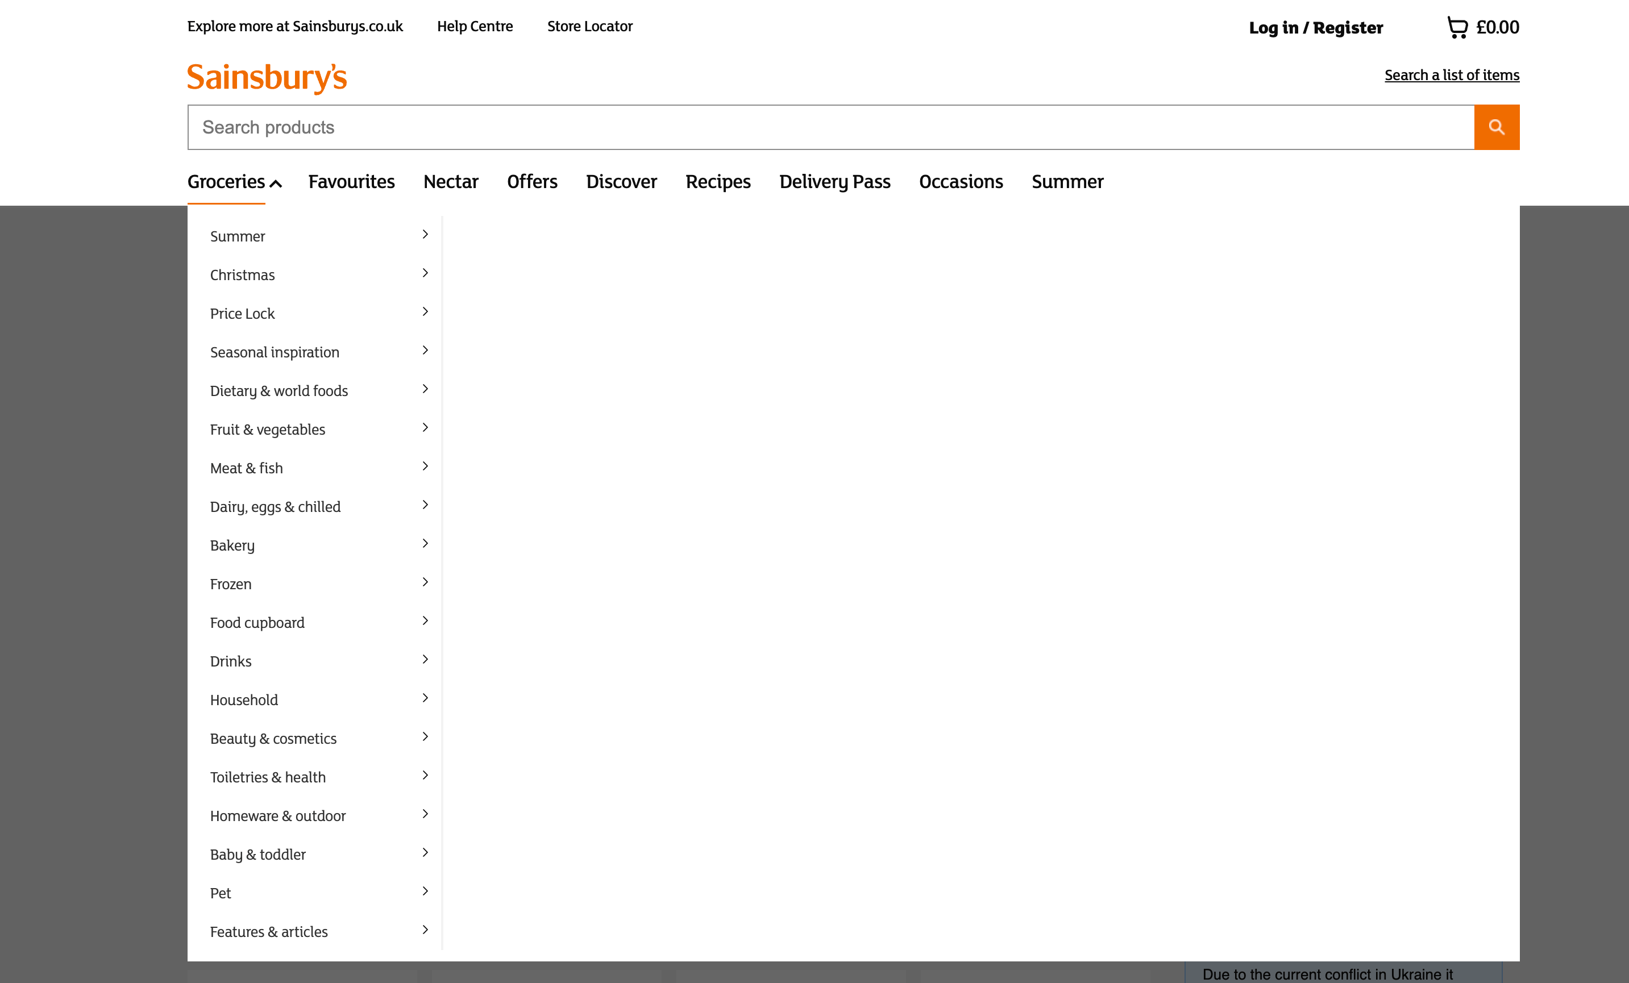The image size is (1629, 983).
Task: Expand the Fruit & vegetables category
Action: (267, 428)
